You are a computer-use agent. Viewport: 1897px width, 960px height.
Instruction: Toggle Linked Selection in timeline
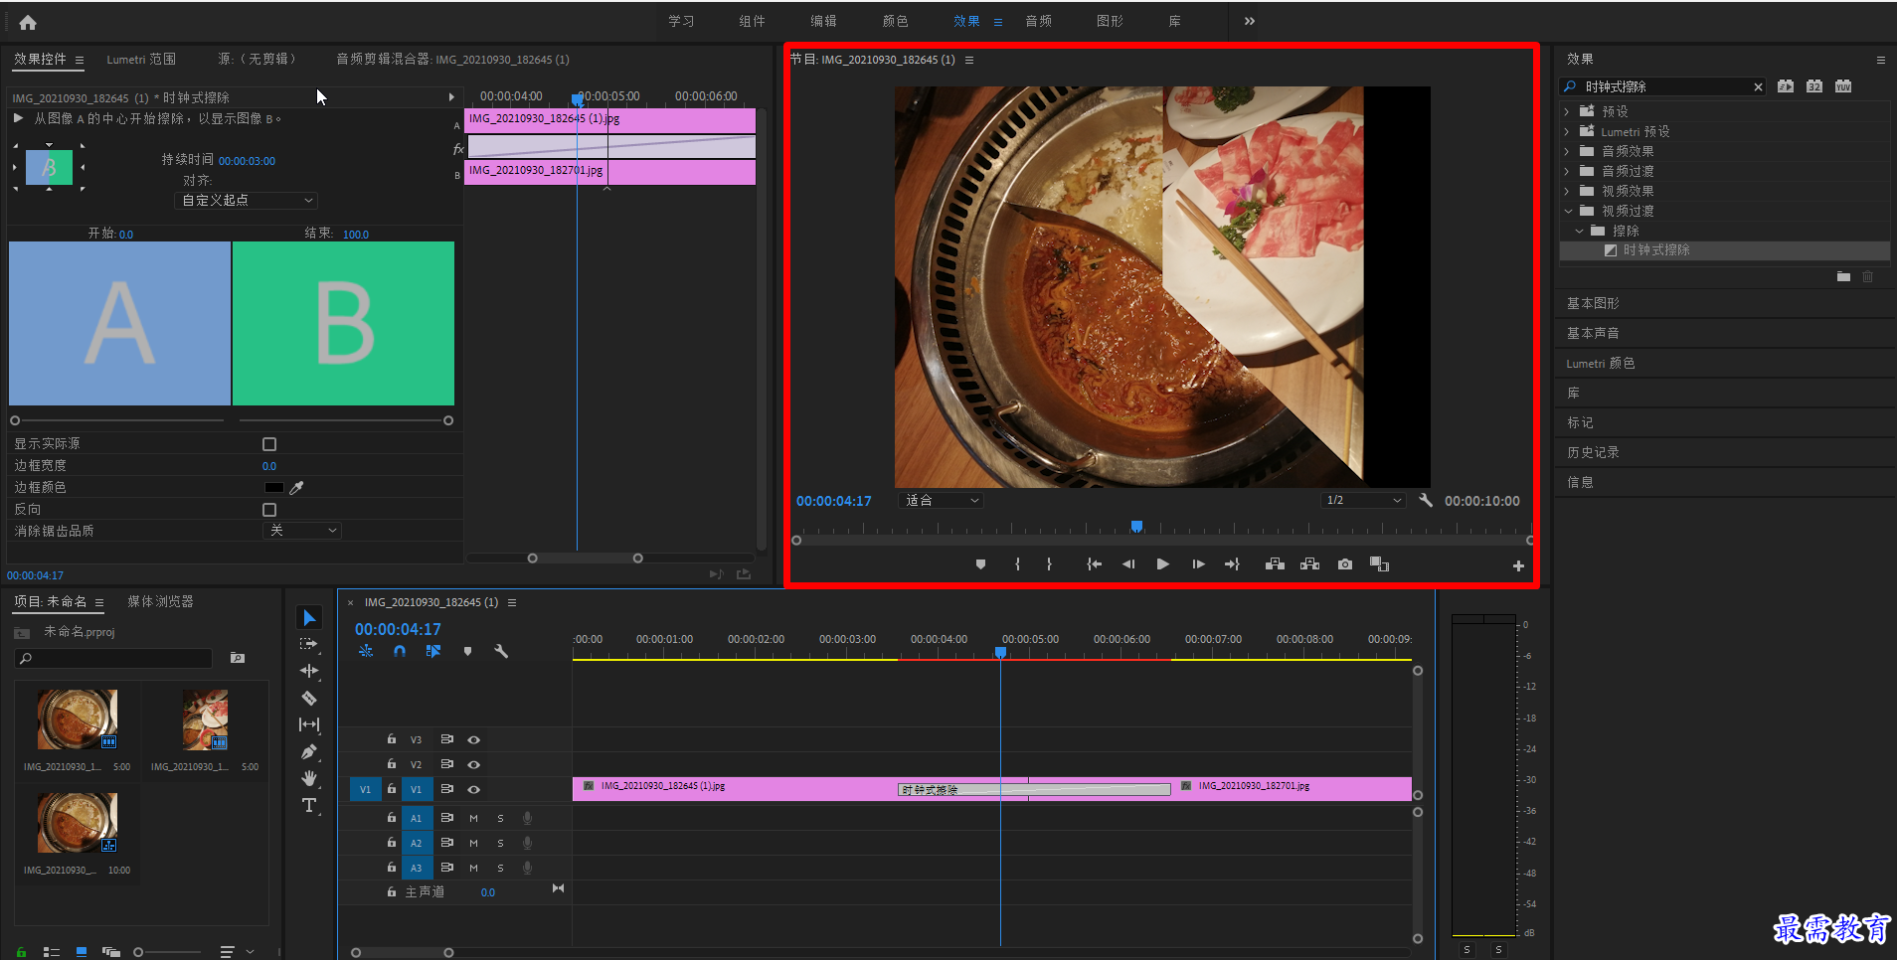tap(433, 652)
